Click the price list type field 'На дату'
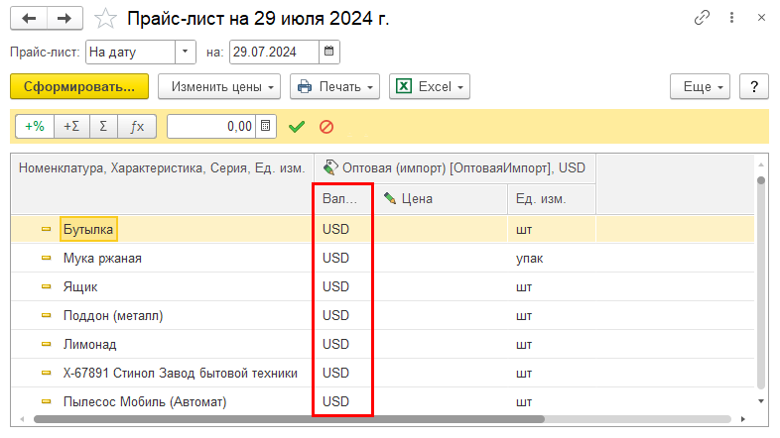 tap(131, 52)
